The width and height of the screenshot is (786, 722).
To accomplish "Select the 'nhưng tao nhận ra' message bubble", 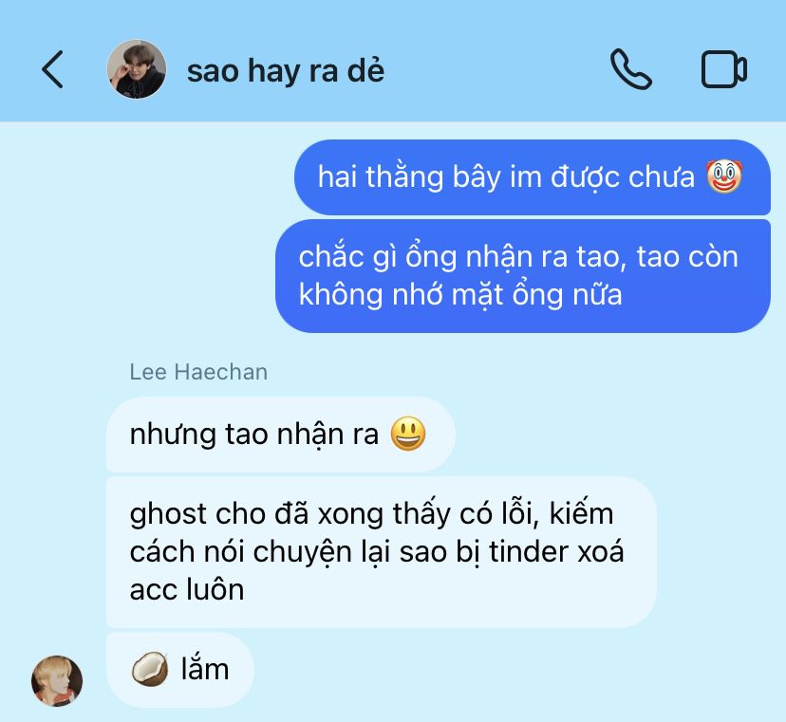I will (x=281, y=435).
